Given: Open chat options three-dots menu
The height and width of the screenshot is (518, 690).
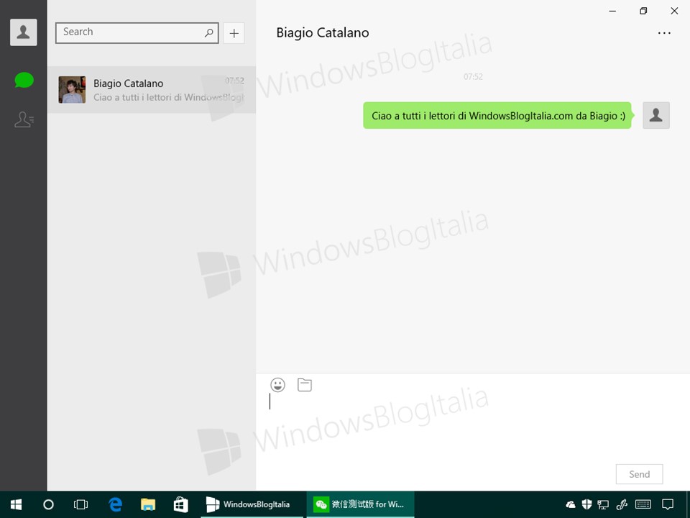Looking at the screenshot, I should [x=664, y=33].
